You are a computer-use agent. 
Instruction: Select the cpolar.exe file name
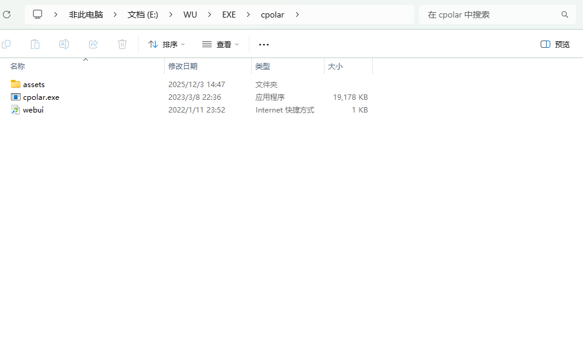41,97
